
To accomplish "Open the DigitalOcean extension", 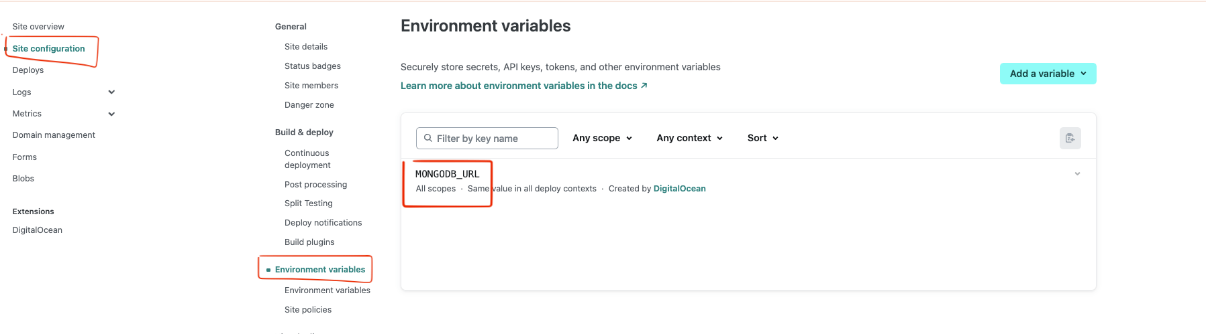I will point(38,230).
